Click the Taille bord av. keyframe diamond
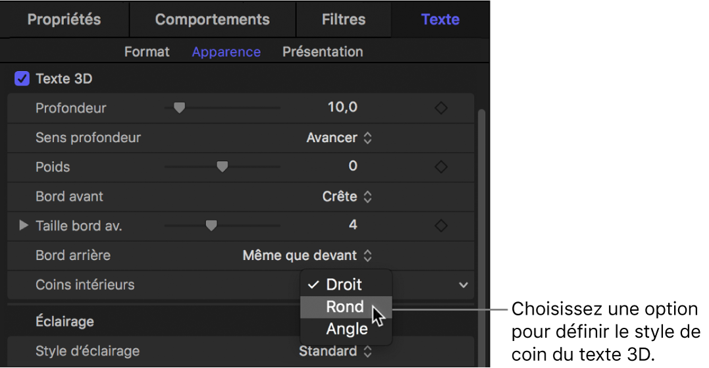Screen dimensions: 709x368 click(441, 226)
